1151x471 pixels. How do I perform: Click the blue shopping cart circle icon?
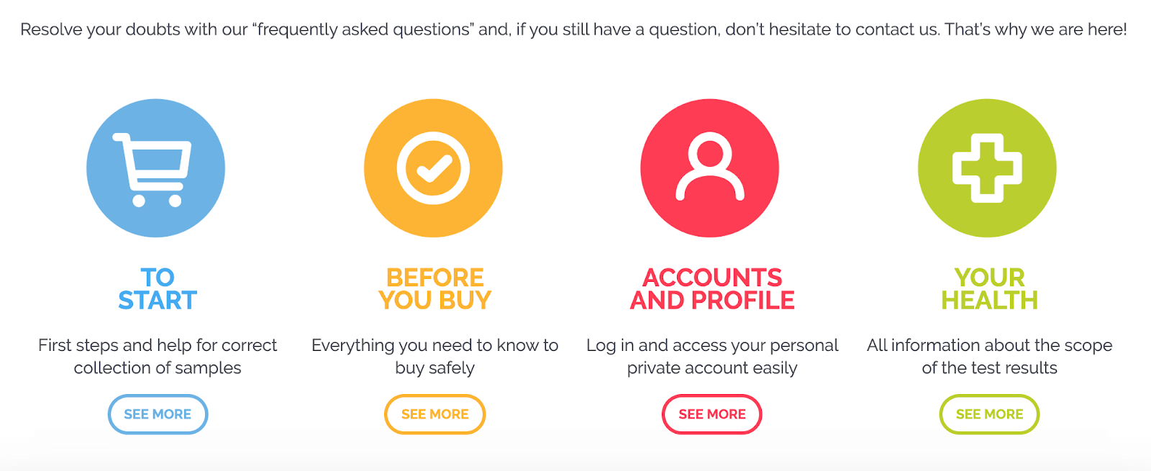(156, 168)
